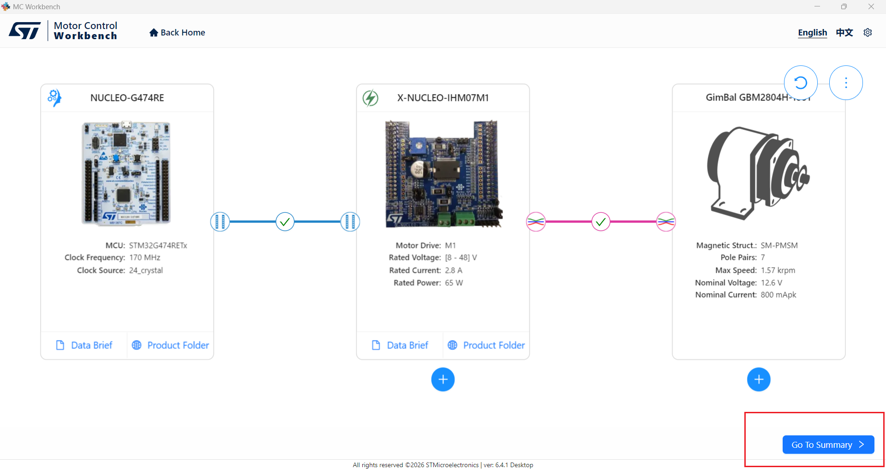Click blue connector icon left of X-NUCLEO-IHM07M1
This screenshot has width=886, height=469.
[x=350, y=222]
